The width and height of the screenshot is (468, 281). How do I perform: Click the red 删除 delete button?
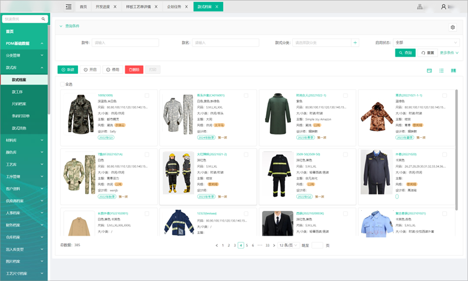pos(134,70)
